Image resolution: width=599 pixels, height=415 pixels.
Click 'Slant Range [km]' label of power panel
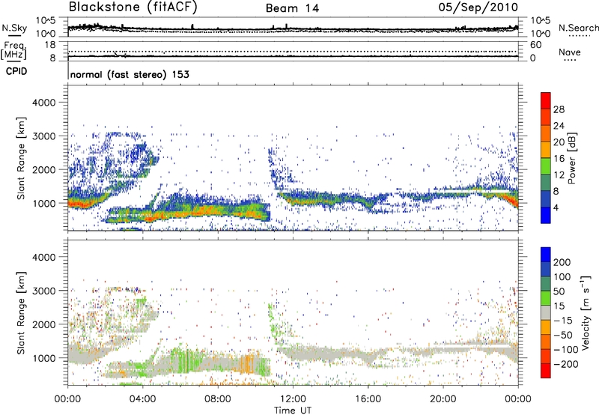click(21, 158)
